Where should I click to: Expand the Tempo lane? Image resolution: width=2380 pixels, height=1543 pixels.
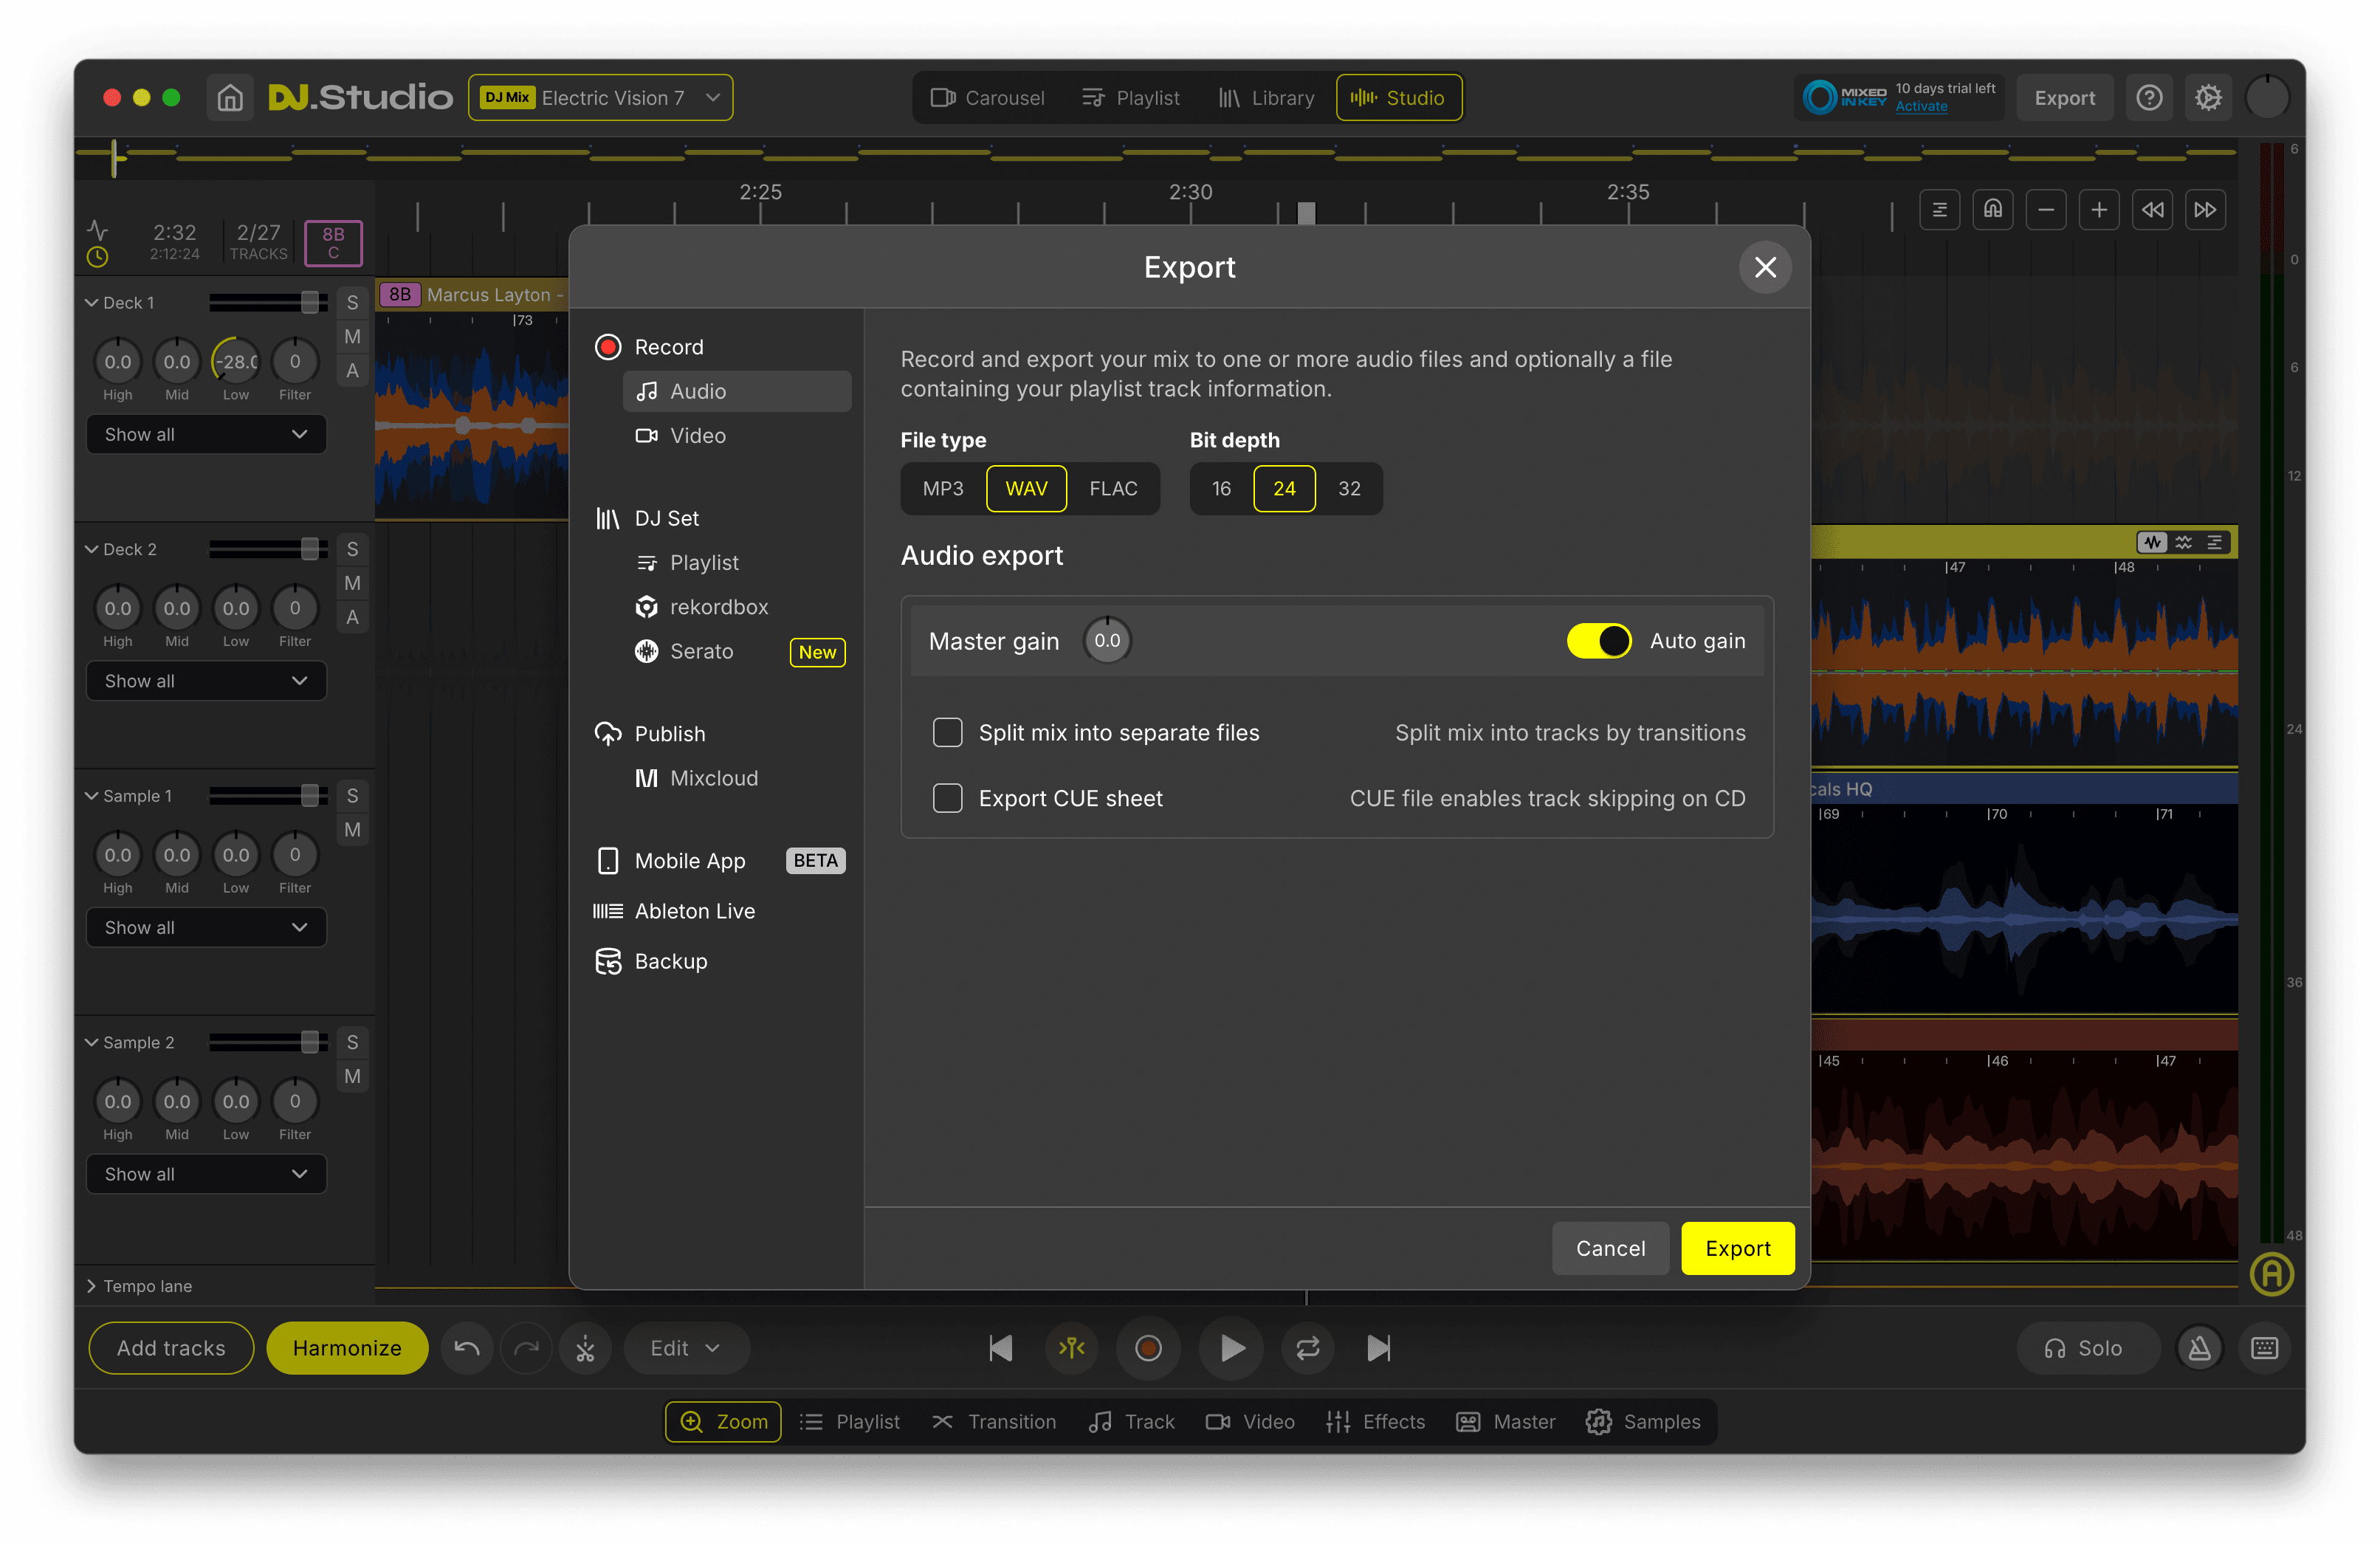click(91, 1286)
